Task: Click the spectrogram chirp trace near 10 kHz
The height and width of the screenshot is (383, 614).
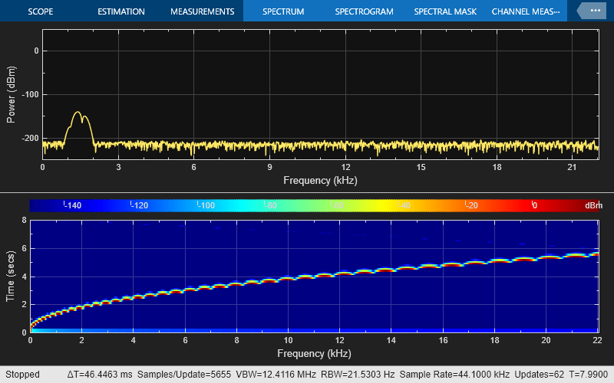Action: (289, 279)
